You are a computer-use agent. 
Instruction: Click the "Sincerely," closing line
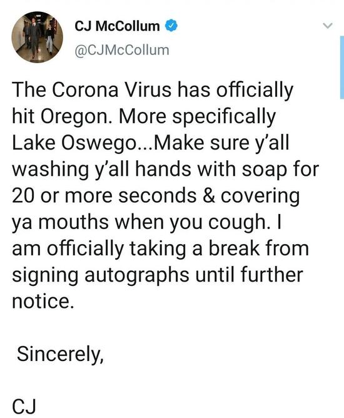tap(60, 355)
